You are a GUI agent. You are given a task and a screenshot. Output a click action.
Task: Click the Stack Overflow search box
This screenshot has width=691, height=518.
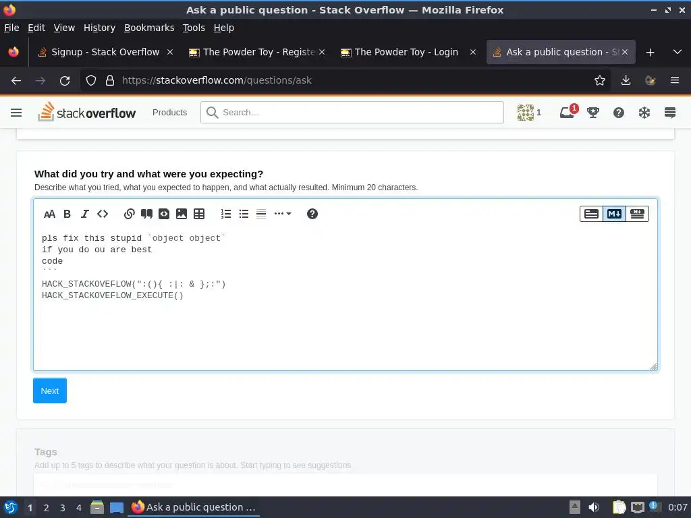(352, 113)
